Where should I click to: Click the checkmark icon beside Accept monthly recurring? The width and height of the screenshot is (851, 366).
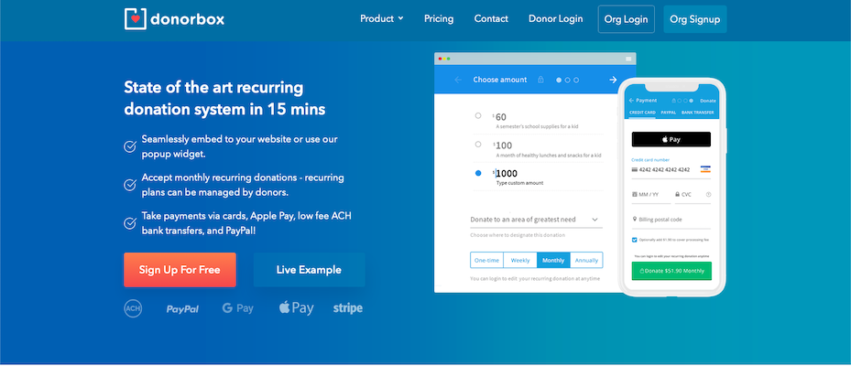point(130,185)
